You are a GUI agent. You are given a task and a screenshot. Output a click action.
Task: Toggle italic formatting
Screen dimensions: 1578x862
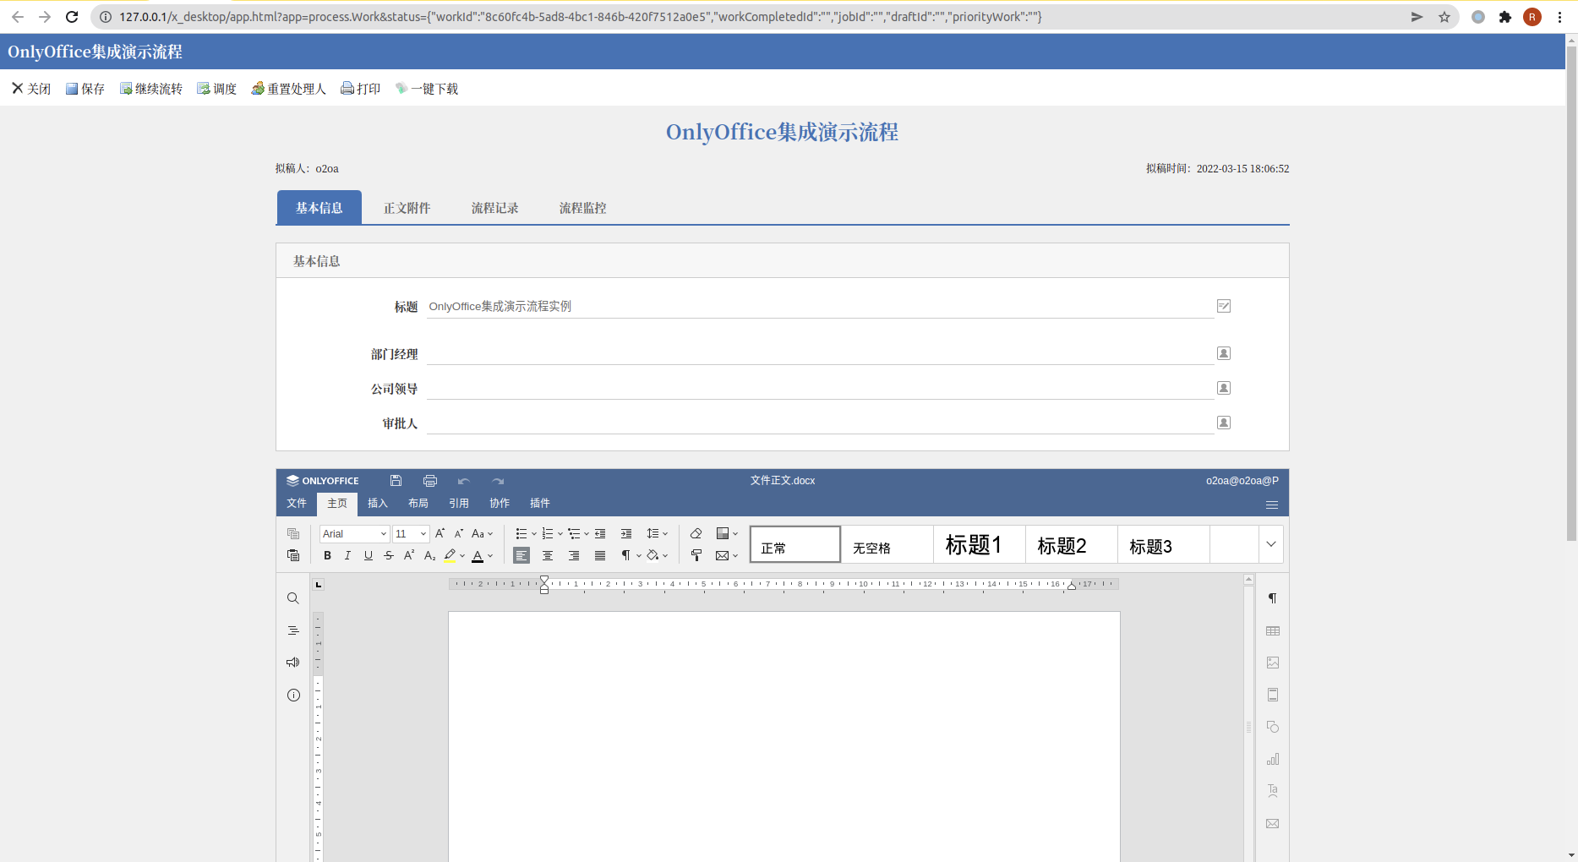tap(347, 555)
